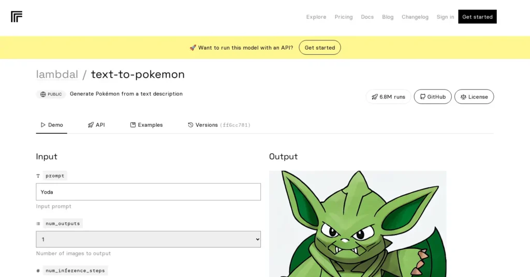Image resolution: width=530 pixels, height=277 pixels.
Task: Select the Demo tab
Action: (x=52, y=125)
